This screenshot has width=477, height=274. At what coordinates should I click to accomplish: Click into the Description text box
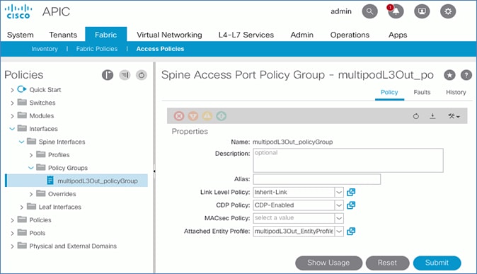click(x=348, y=160)
